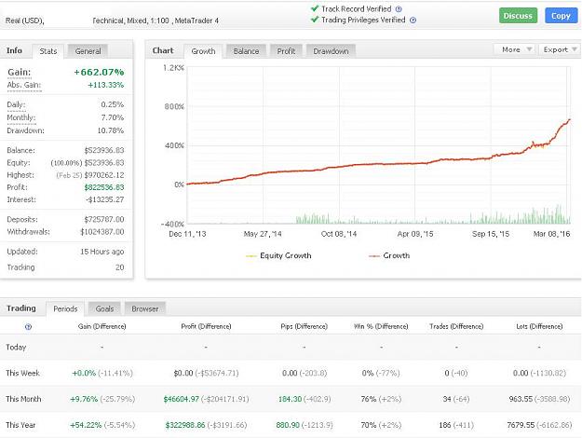
Task: Click This Year profit $322988.86
Action: pos(185,425)
